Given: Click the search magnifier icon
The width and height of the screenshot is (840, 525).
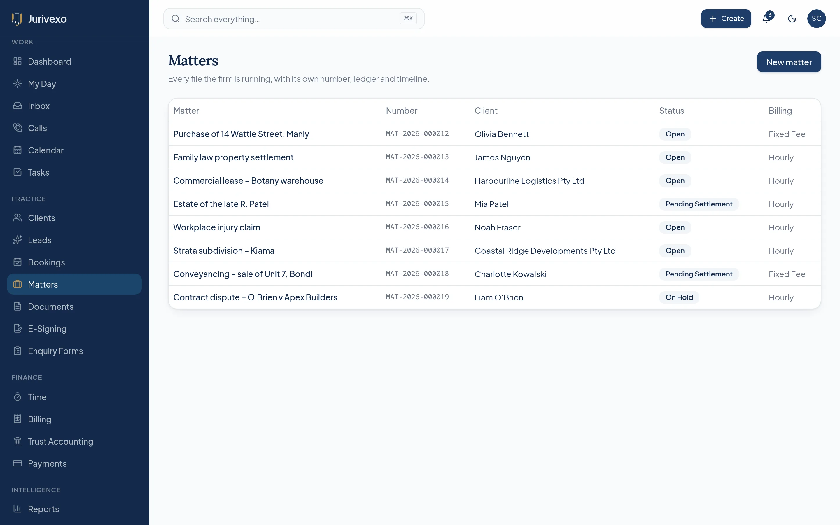Looking at the screenshot, I should [176, 19].
